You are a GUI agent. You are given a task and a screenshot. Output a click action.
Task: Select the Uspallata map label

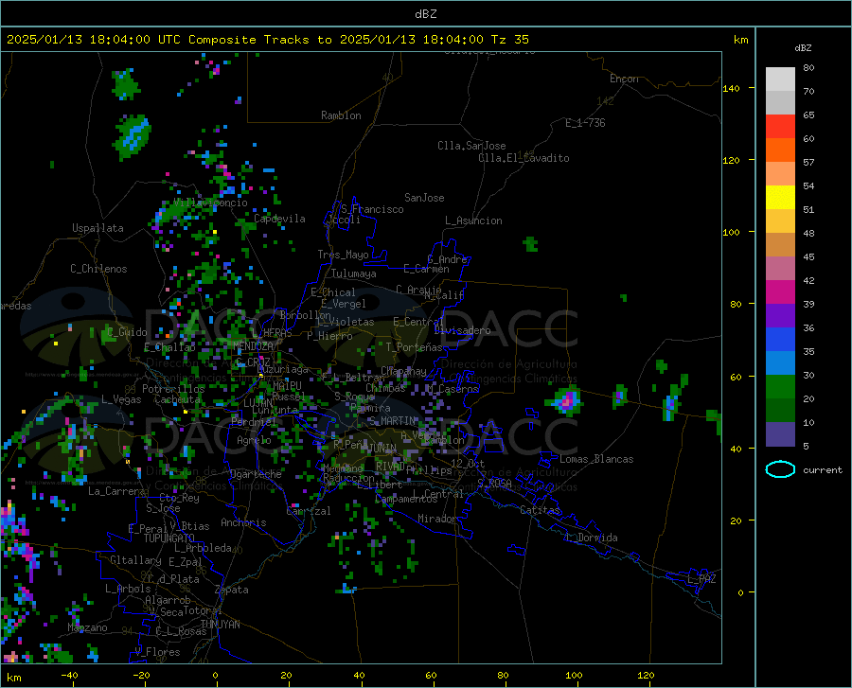(98, 228)
